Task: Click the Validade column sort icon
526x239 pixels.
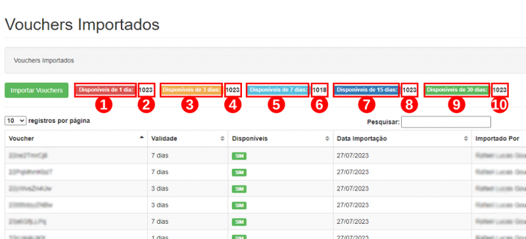Action: pos(222,139)
